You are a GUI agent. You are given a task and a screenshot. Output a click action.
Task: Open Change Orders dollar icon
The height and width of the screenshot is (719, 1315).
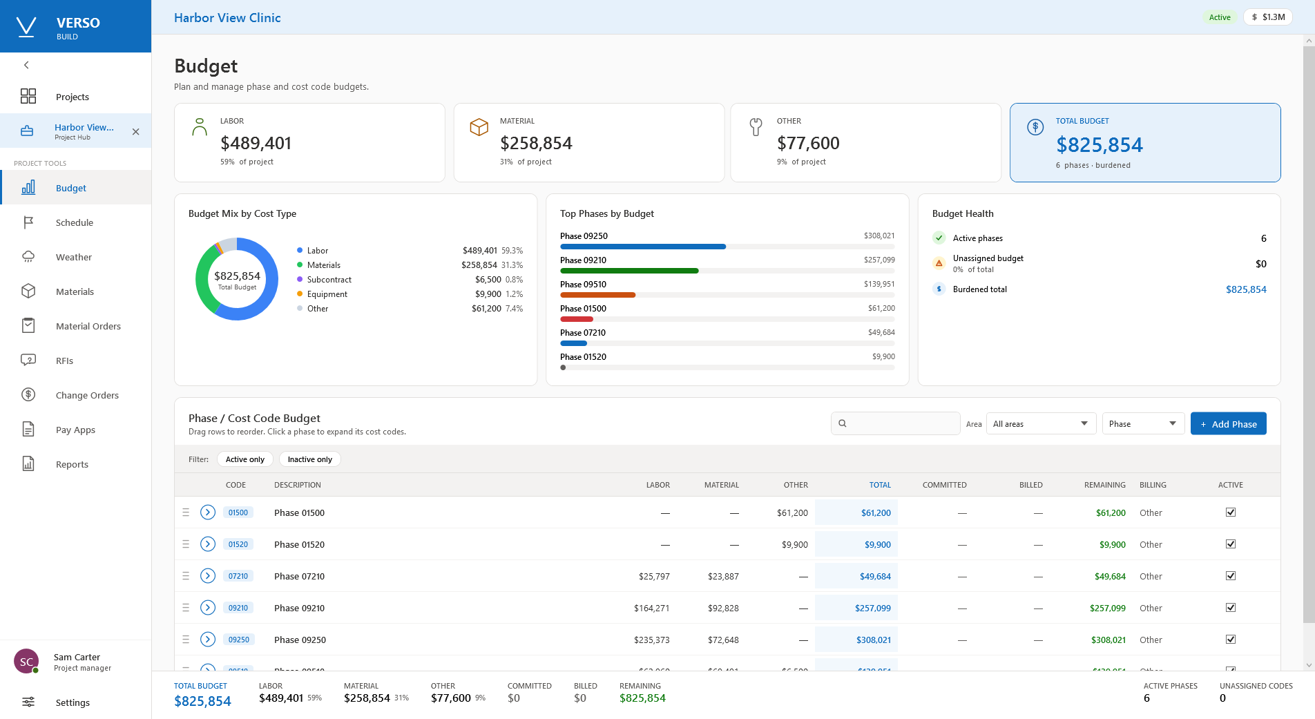(x=28, y=395)
